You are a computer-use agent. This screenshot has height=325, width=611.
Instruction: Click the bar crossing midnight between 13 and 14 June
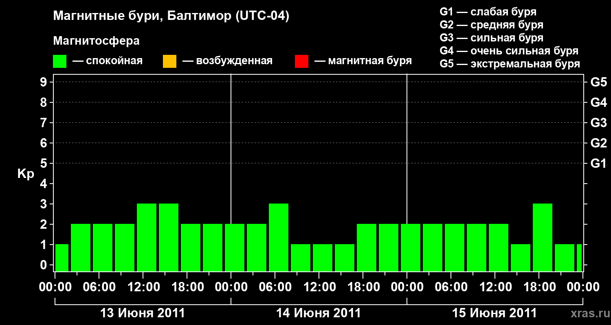pyautogui.click(x=235, y=247)
